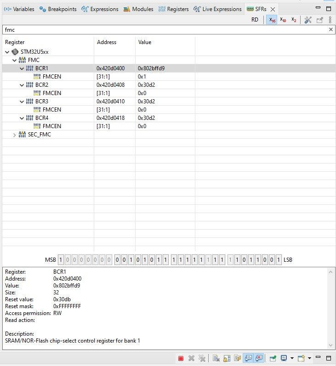The image size is (336, 366).
Task: Close the SFRs tab with its X
Action: coord(273,9)
